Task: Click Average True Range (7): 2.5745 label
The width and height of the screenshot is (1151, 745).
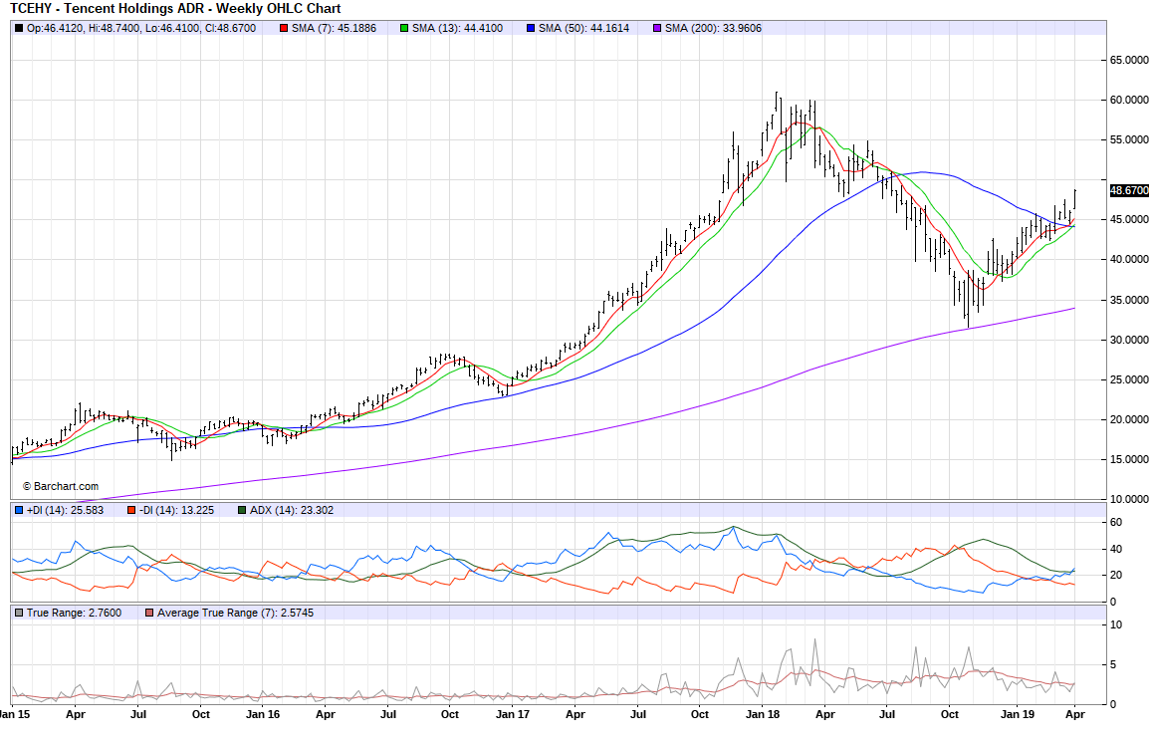Action: click(x=235, y=613)
